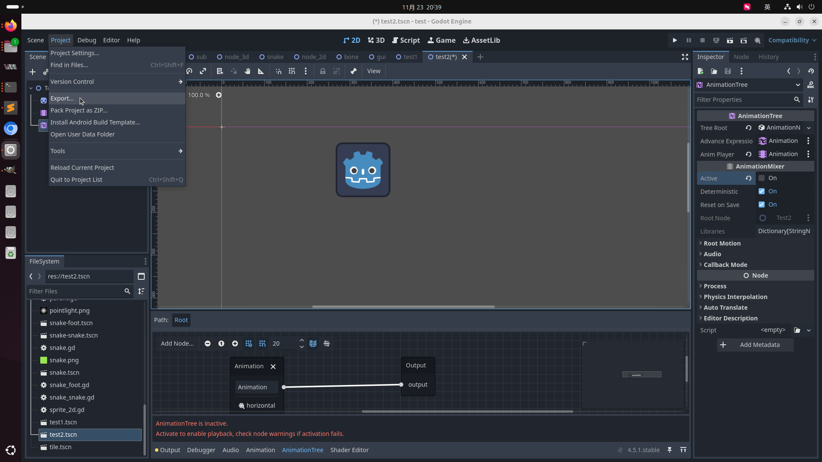Uncheck the Deterministic checkbox
This screenshot has width=822, height=462.
pyautogui.click(x=762, y=191)
